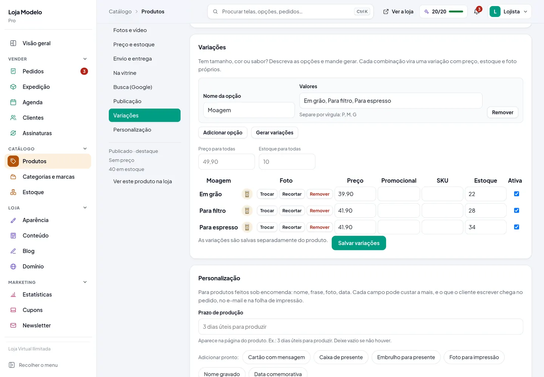Click the Ver a loja external link icon

click(386, 12)
